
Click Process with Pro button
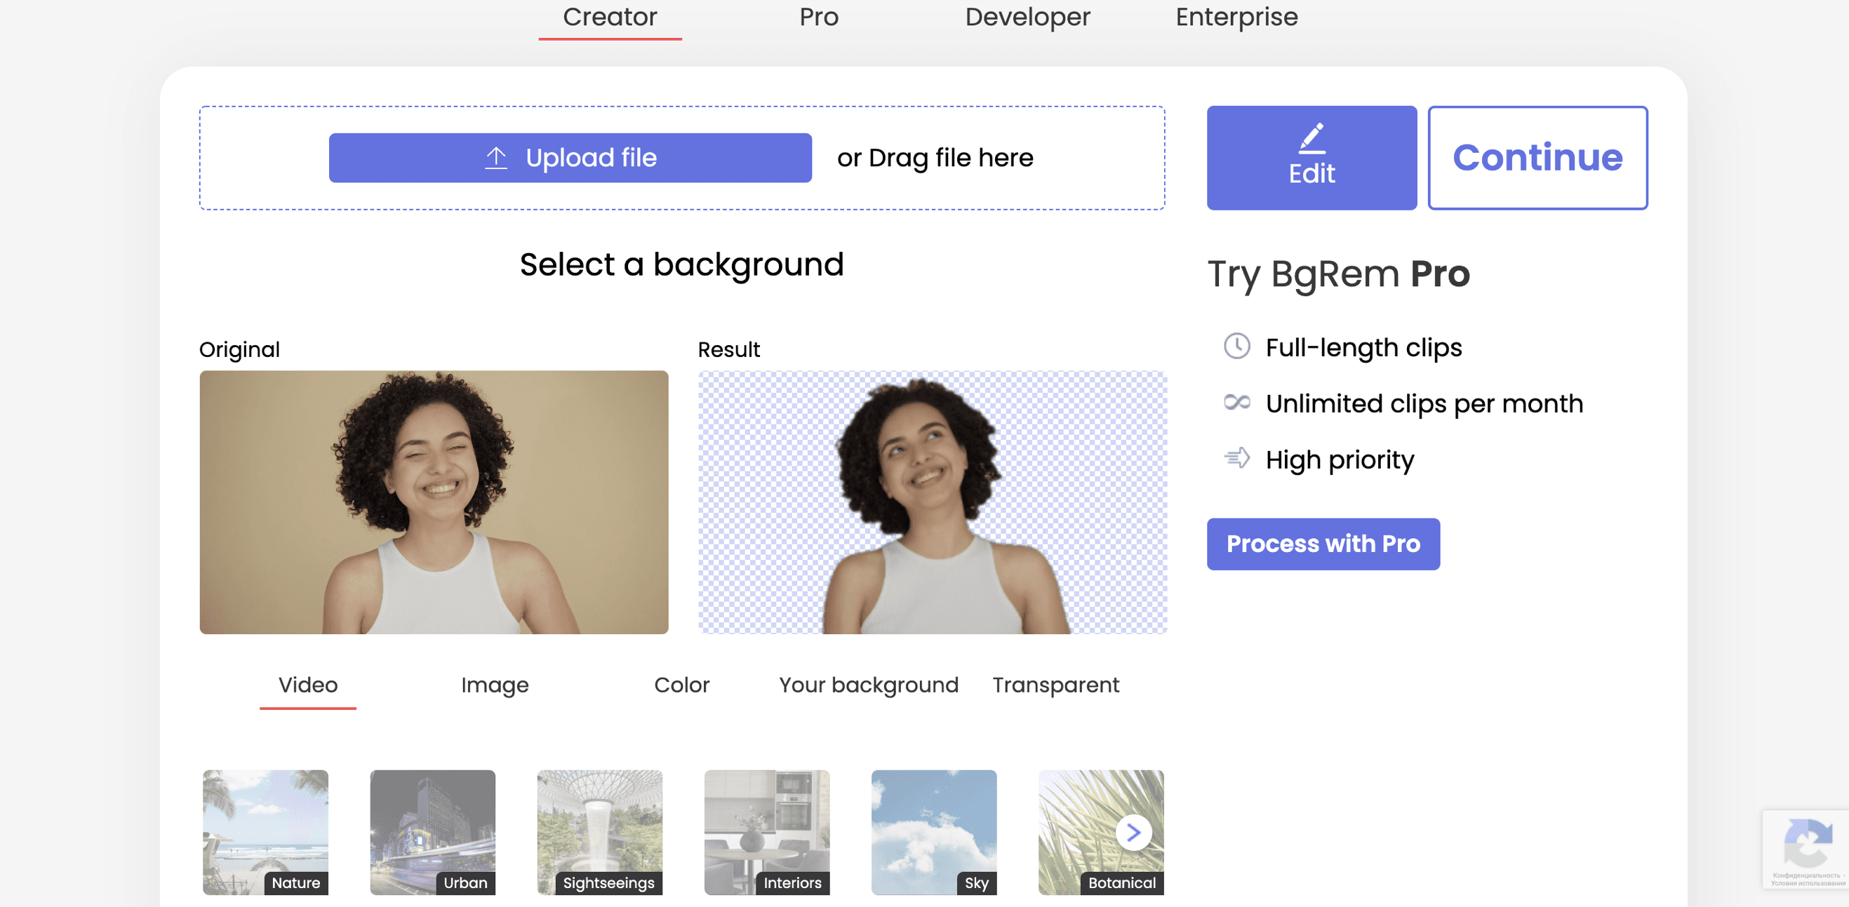point(1323,544)
